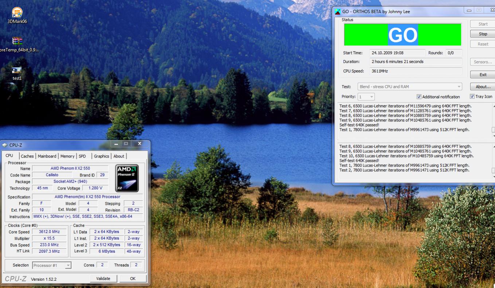Click the Reset button in ORTHOS
The image size is (495, 288).
point(483,44)
